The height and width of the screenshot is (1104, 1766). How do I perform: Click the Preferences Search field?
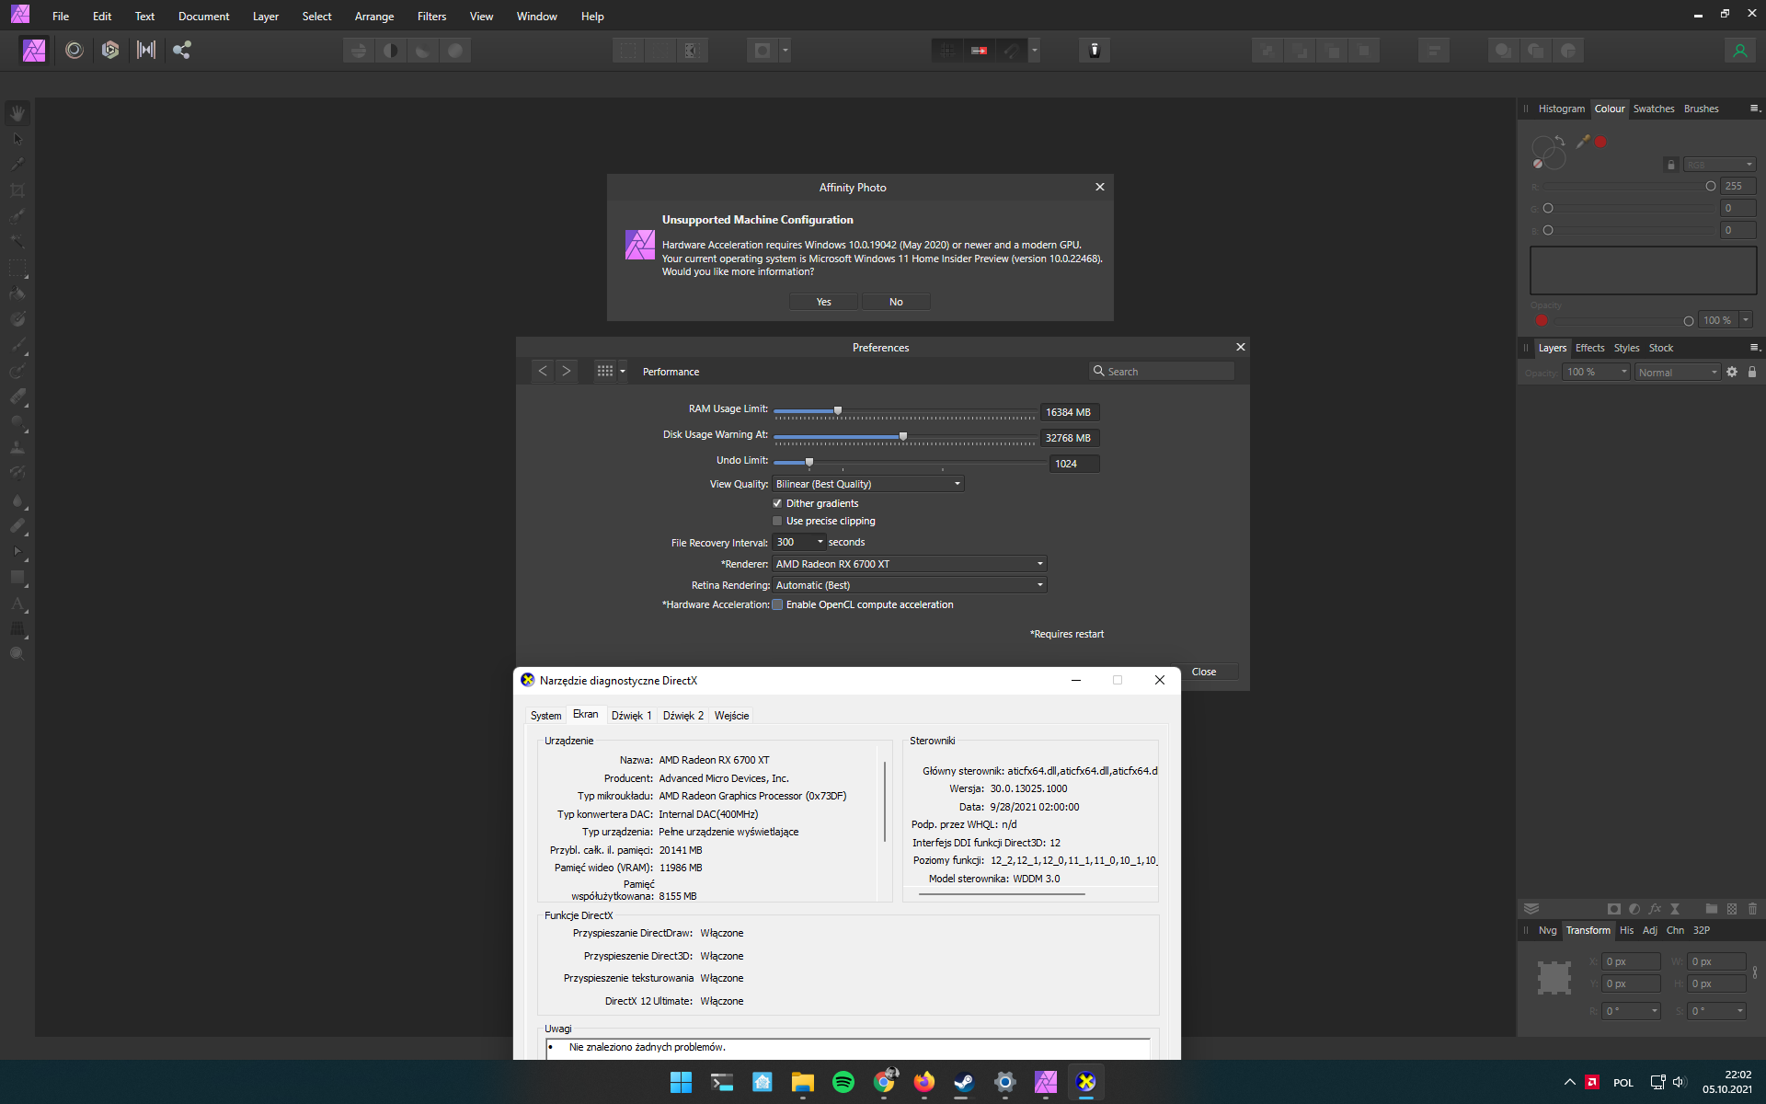coord(1162,371)
